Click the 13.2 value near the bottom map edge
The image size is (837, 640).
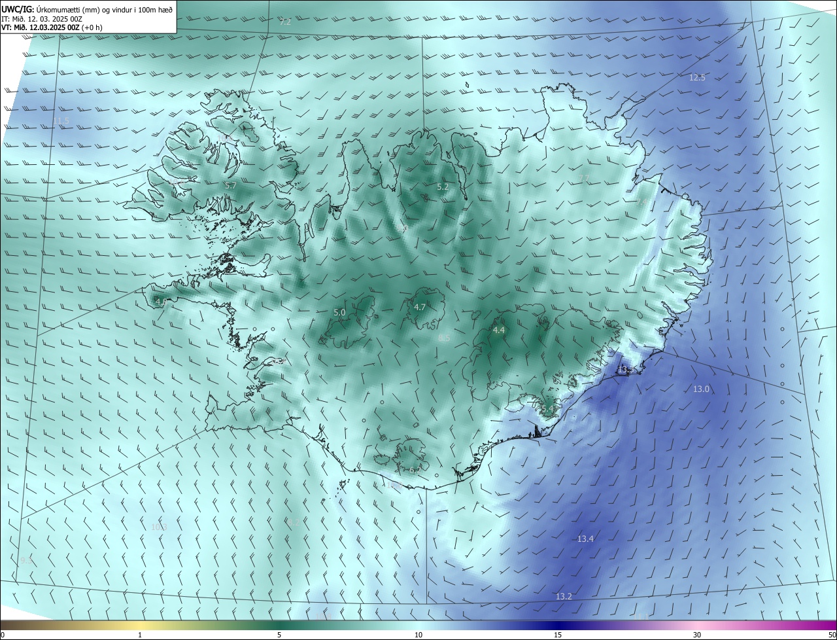coord(564,597)
